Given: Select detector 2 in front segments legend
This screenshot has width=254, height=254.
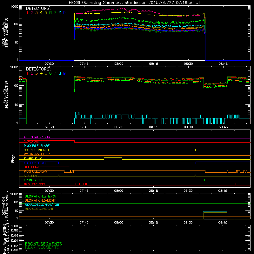Looking at the screenshot, I should pyautogui.click(x=32, y=13).
